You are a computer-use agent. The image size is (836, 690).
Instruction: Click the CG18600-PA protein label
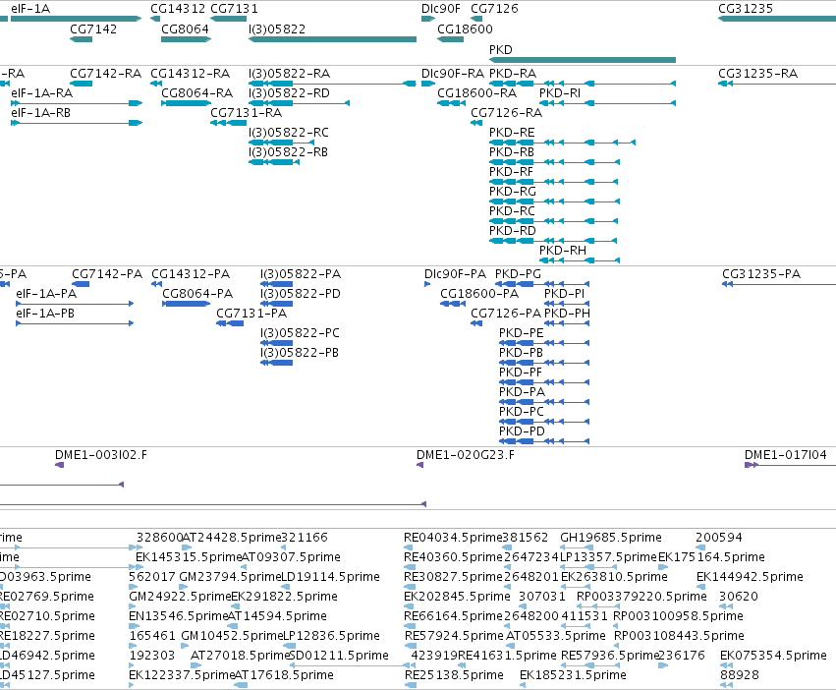point(479,294)
